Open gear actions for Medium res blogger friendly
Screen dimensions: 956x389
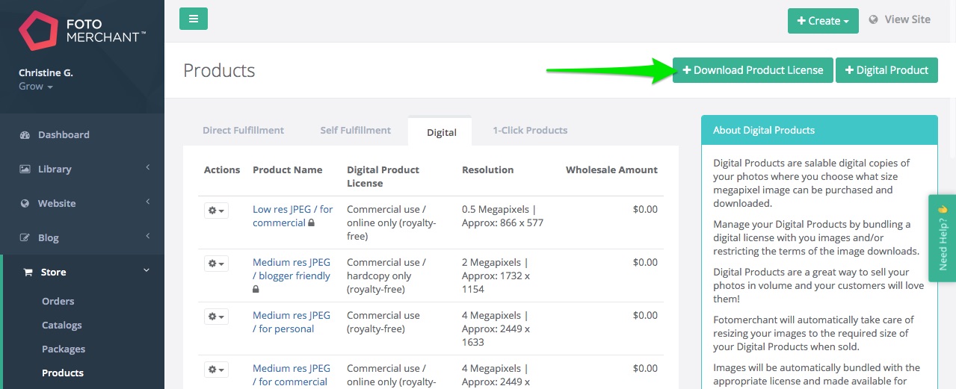pos(216,264)
